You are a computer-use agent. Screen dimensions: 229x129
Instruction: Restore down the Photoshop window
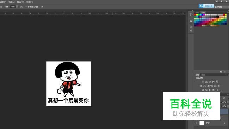(x=221, y=1)
